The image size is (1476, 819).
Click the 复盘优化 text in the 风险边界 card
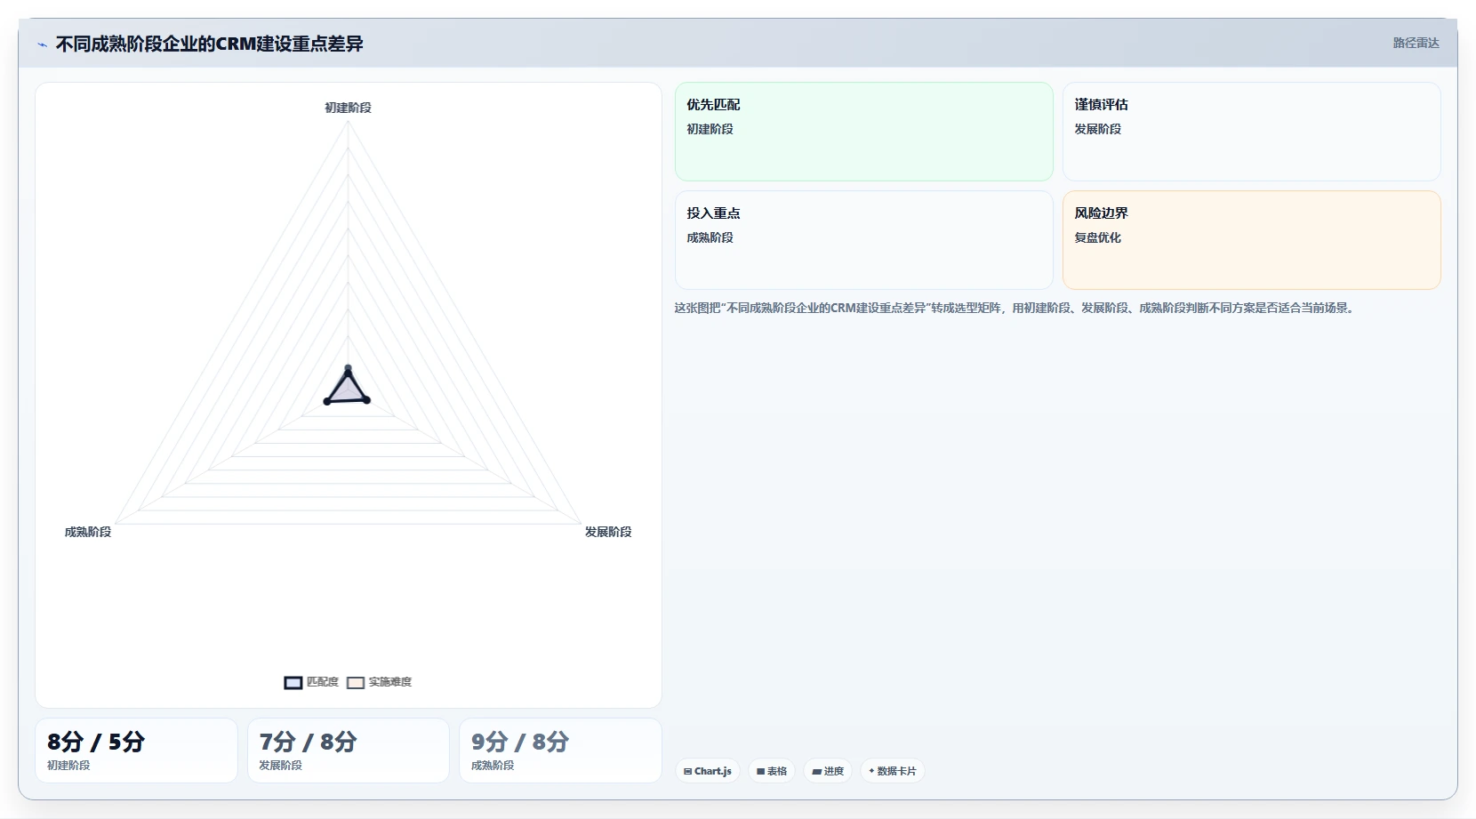pyautogui.click(x=1097, y=237)
